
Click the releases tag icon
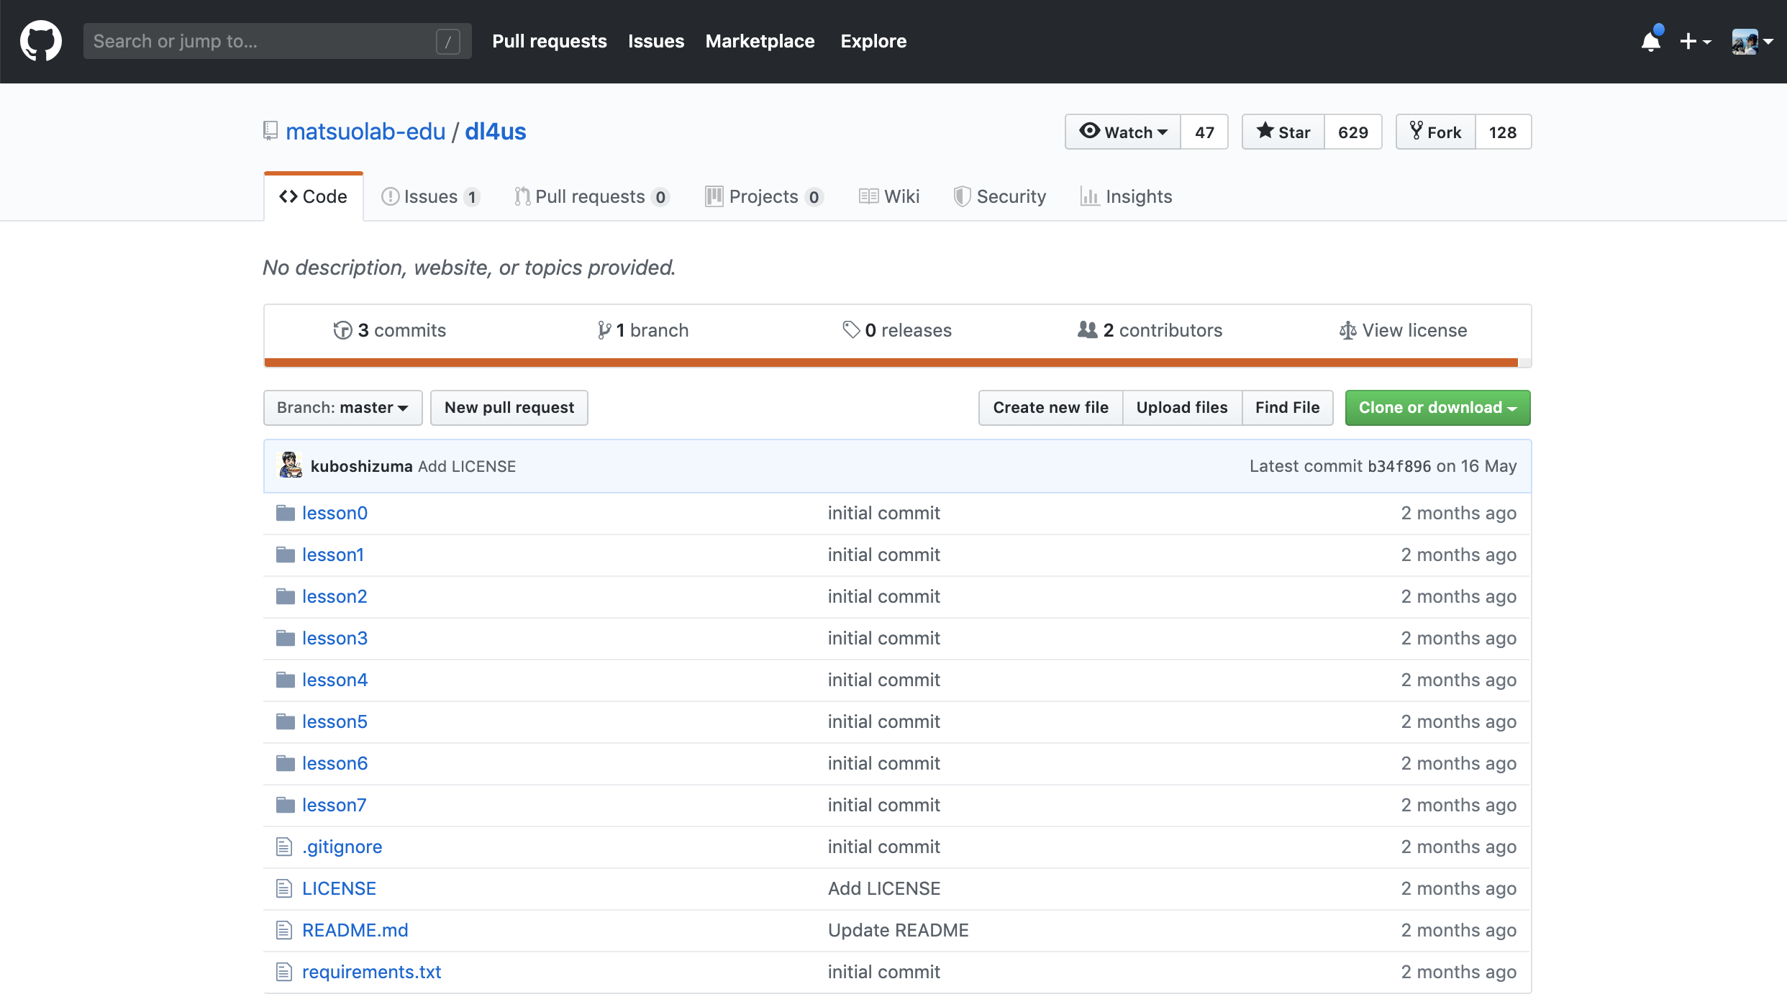851,329
